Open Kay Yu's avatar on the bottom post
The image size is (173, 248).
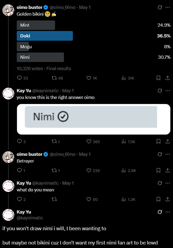pos(8,215)
